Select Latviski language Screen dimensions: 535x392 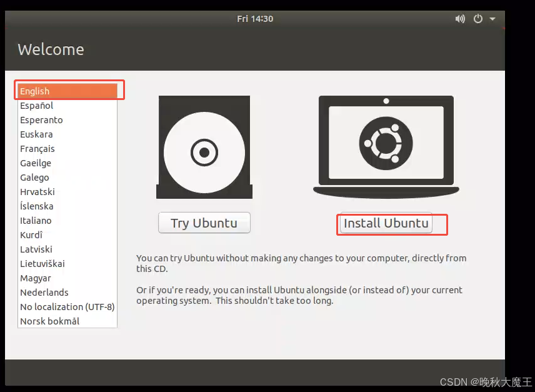tap(67, 249)
